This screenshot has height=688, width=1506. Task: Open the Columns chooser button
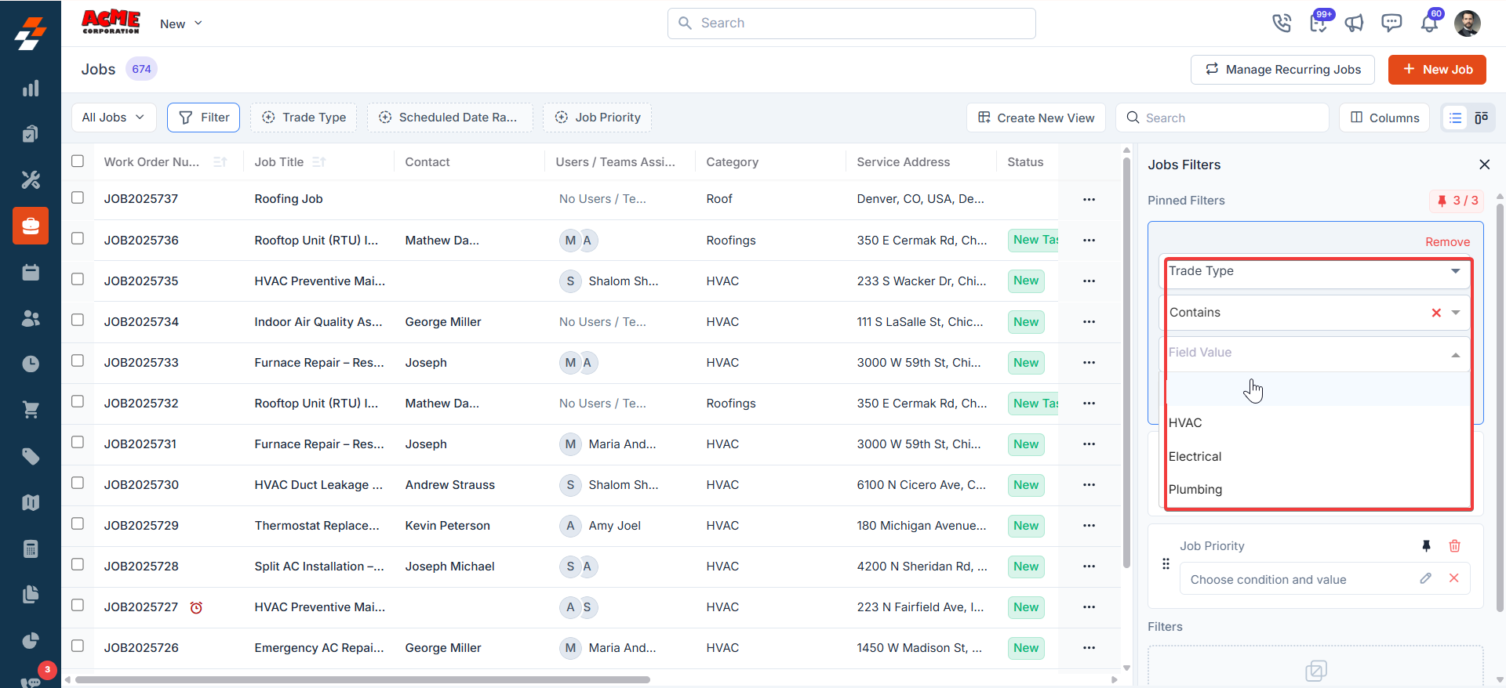coord(1384,118)
